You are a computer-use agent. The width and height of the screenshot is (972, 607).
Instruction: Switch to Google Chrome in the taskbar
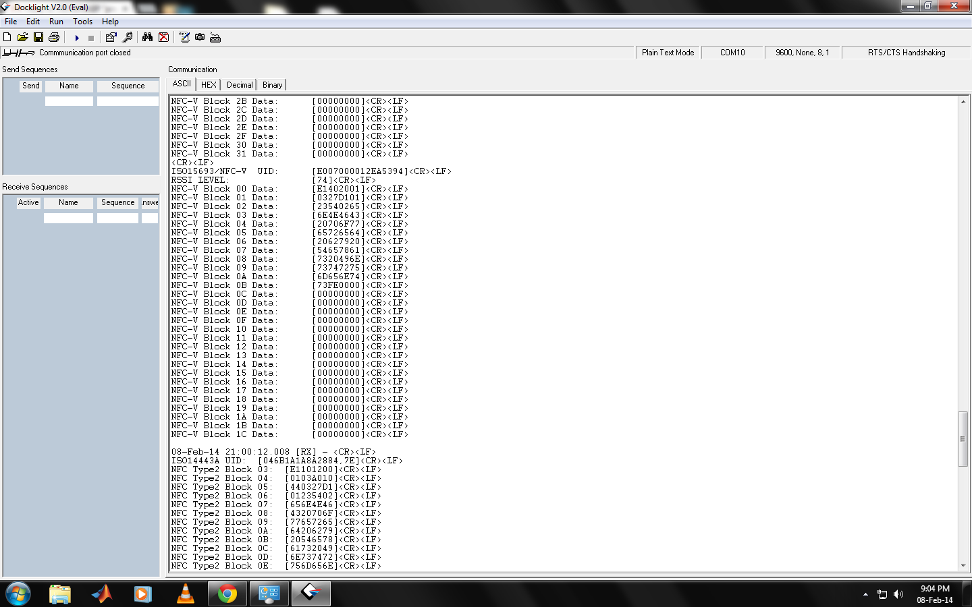[x=227, y=594]
